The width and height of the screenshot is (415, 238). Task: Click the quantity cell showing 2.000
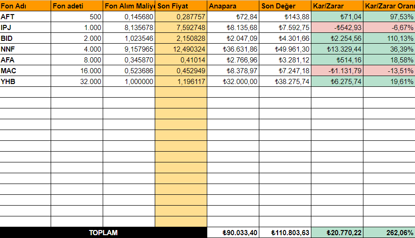(x=77, y=38)
